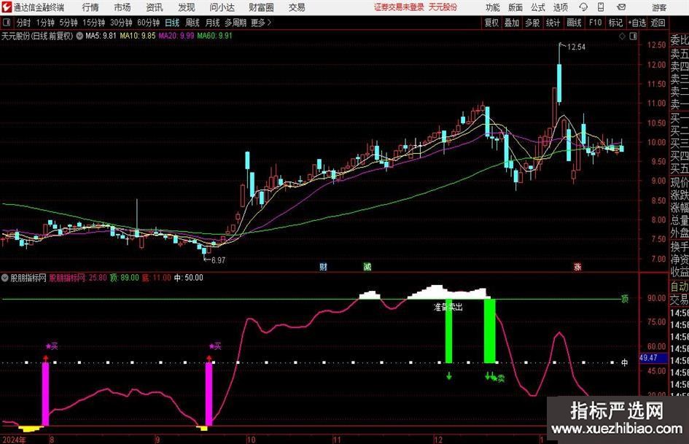Toggle the side panel icon at chart top right

pyautogui.click(x=633, y=36)
